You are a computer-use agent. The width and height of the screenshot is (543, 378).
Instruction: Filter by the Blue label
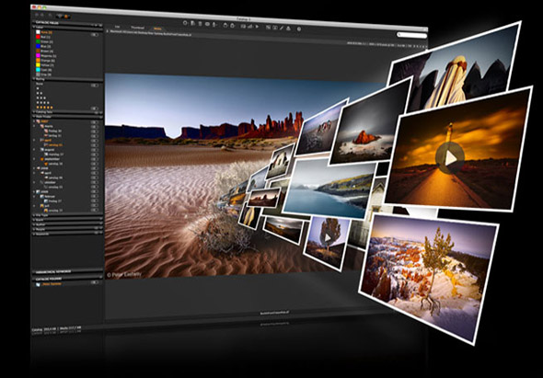click(38, 46)
